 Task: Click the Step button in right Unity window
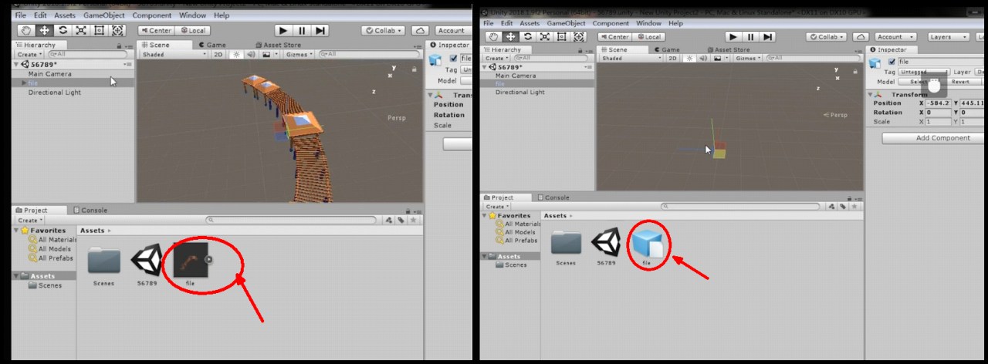point(767,36)
